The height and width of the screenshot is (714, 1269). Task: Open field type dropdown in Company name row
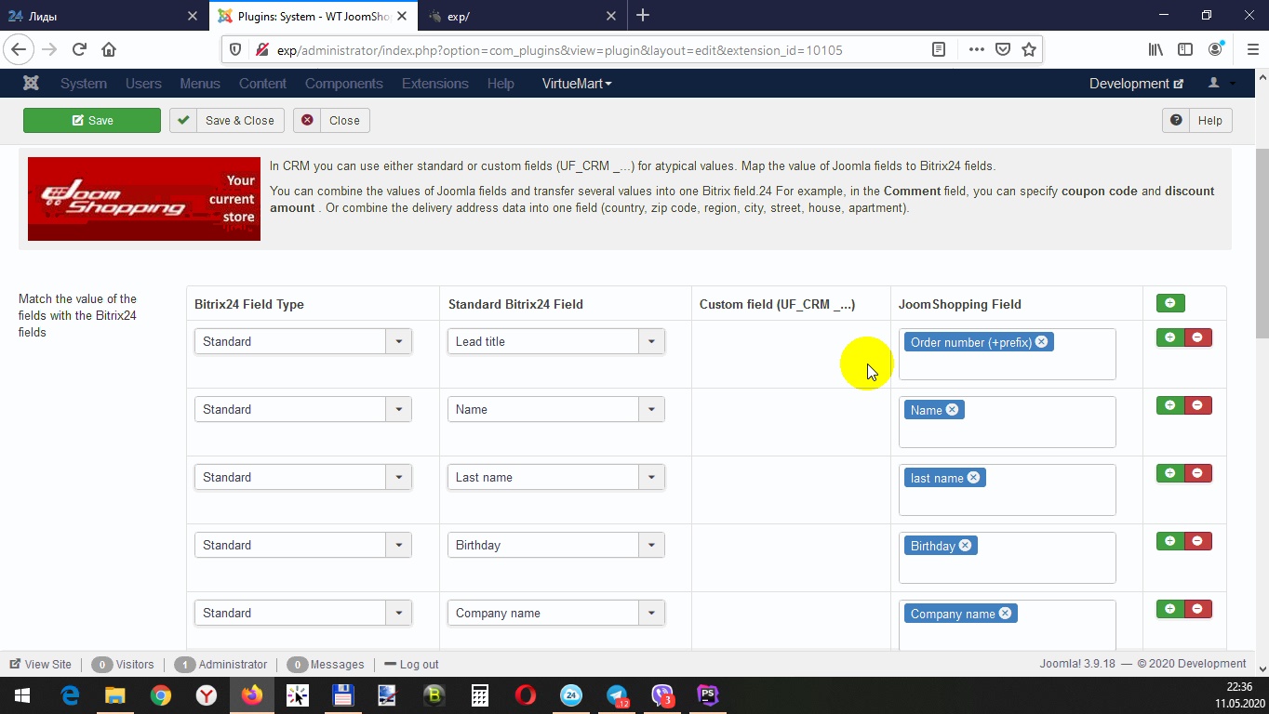coord(398,613)
